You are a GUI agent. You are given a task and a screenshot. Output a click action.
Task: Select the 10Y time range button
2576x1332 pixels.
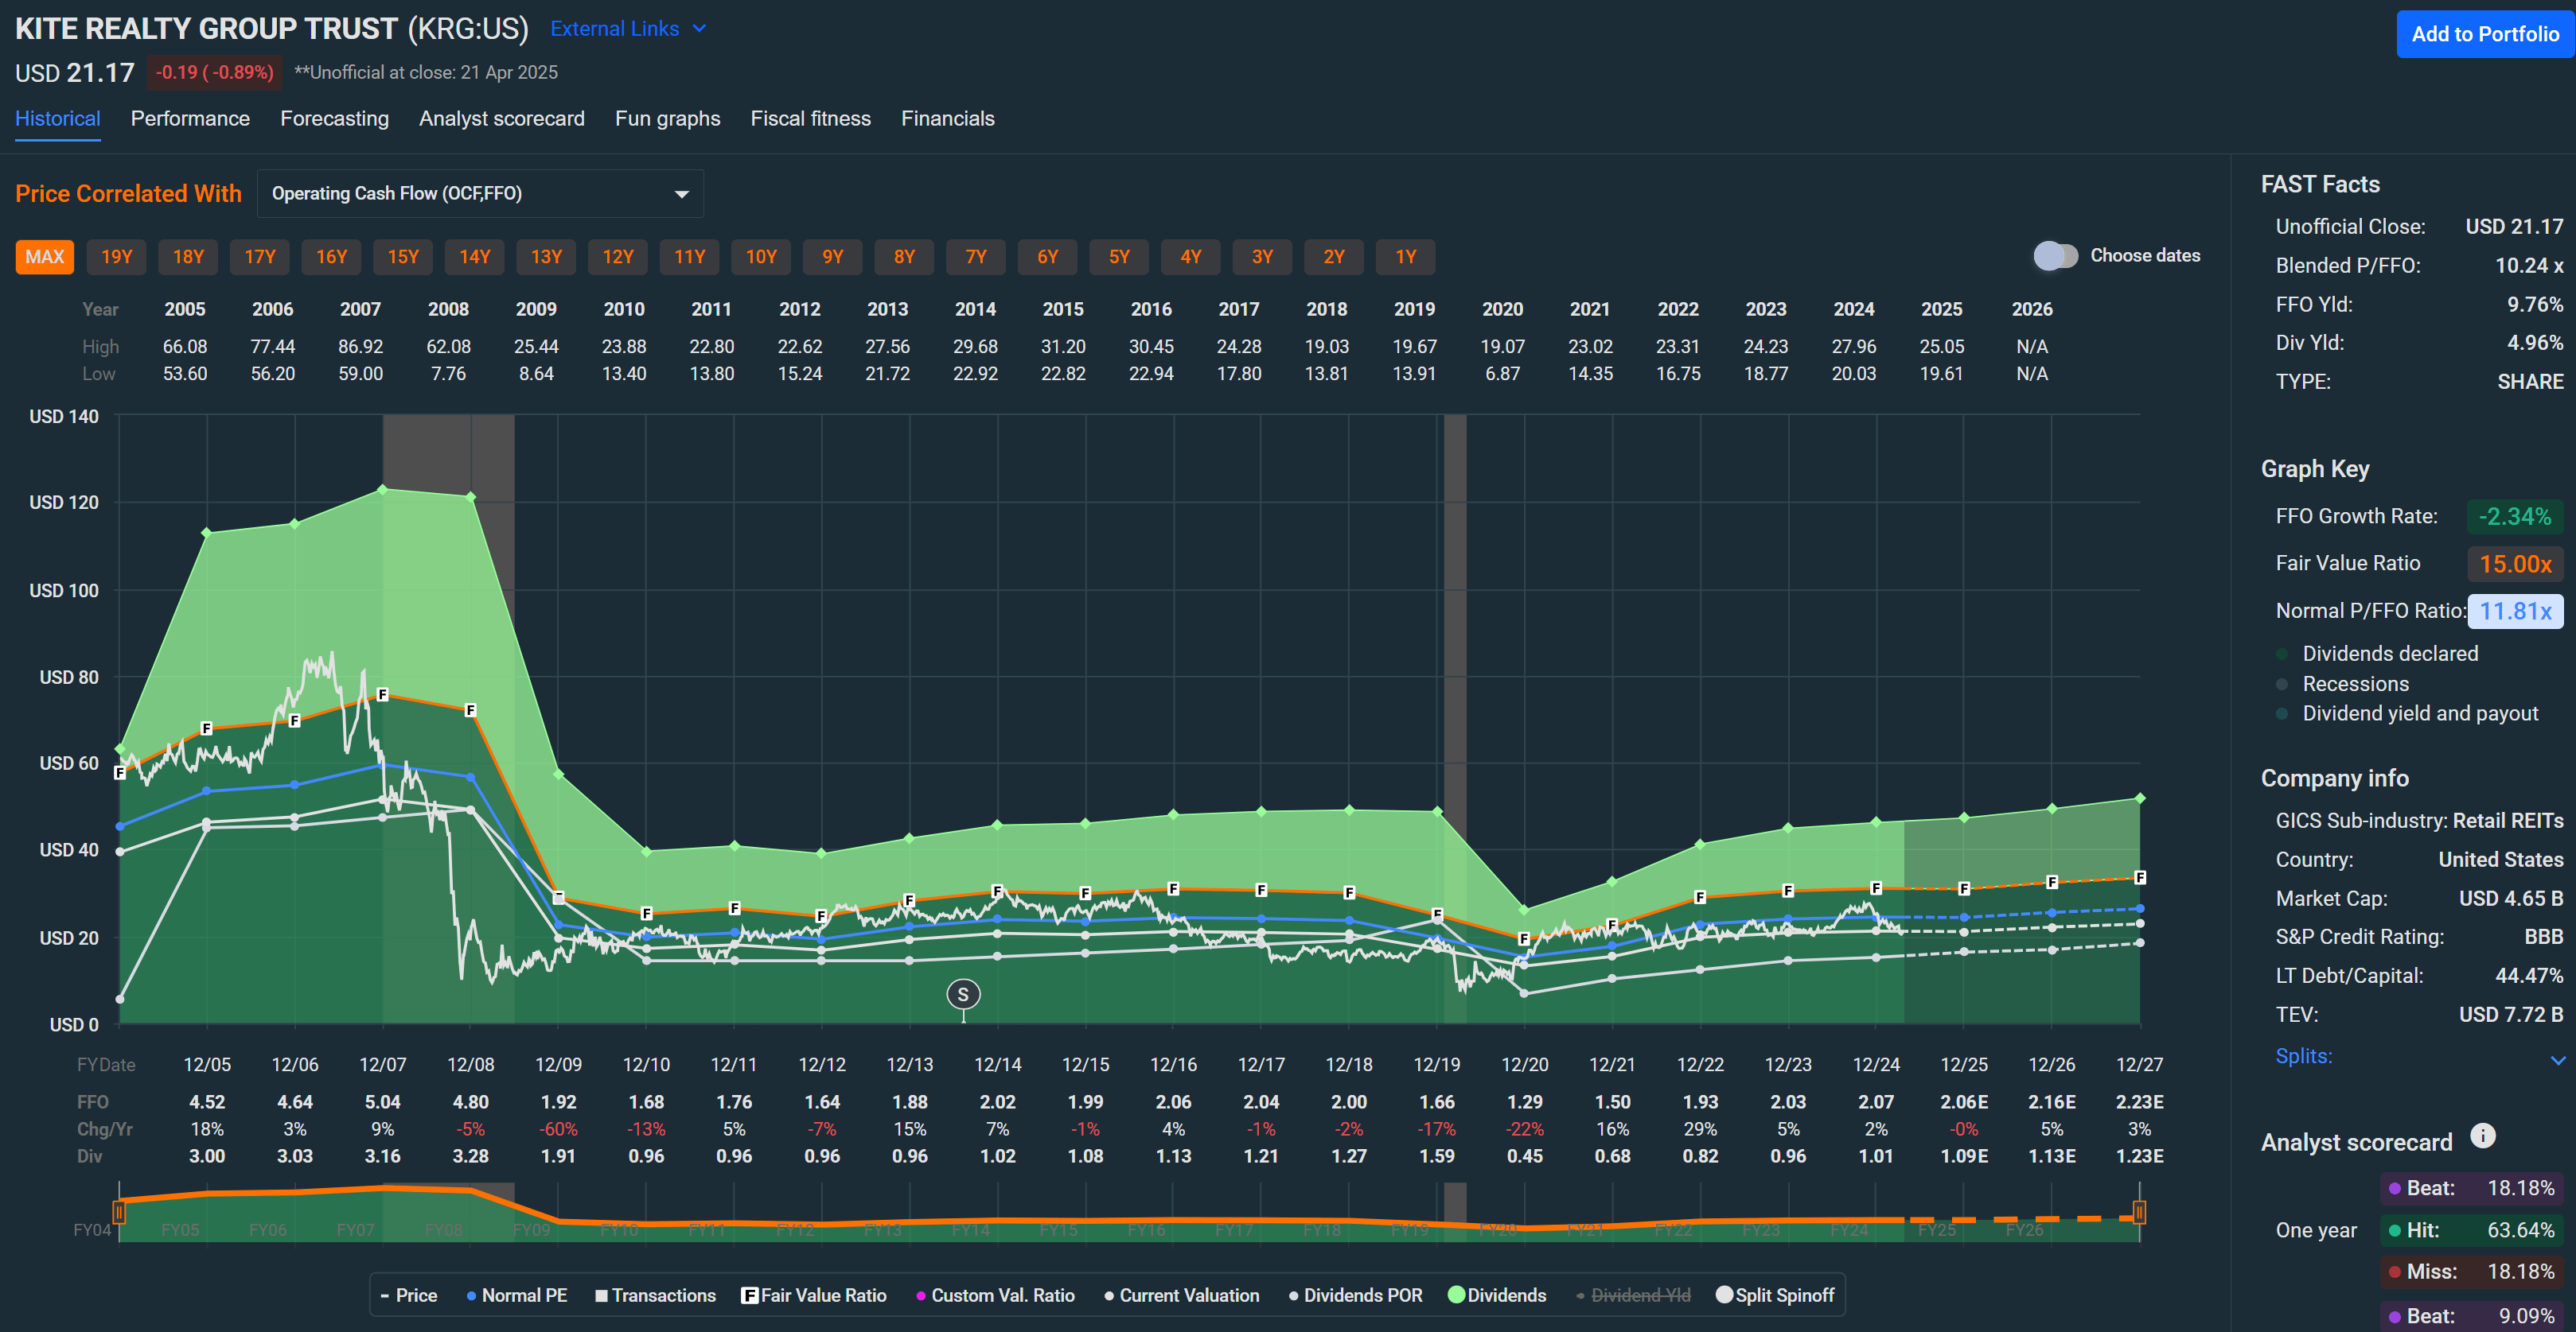(761, 257)
